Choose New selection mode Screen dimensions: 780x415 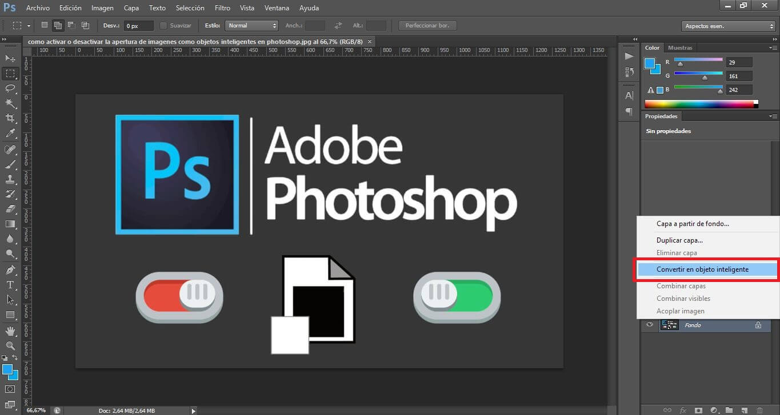point(45,25)
